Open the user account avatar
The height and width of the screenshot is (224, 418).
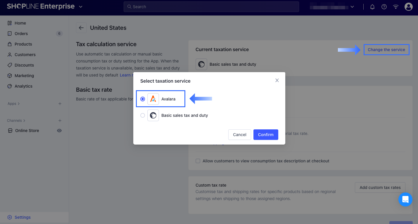click(x=408, y=7)
